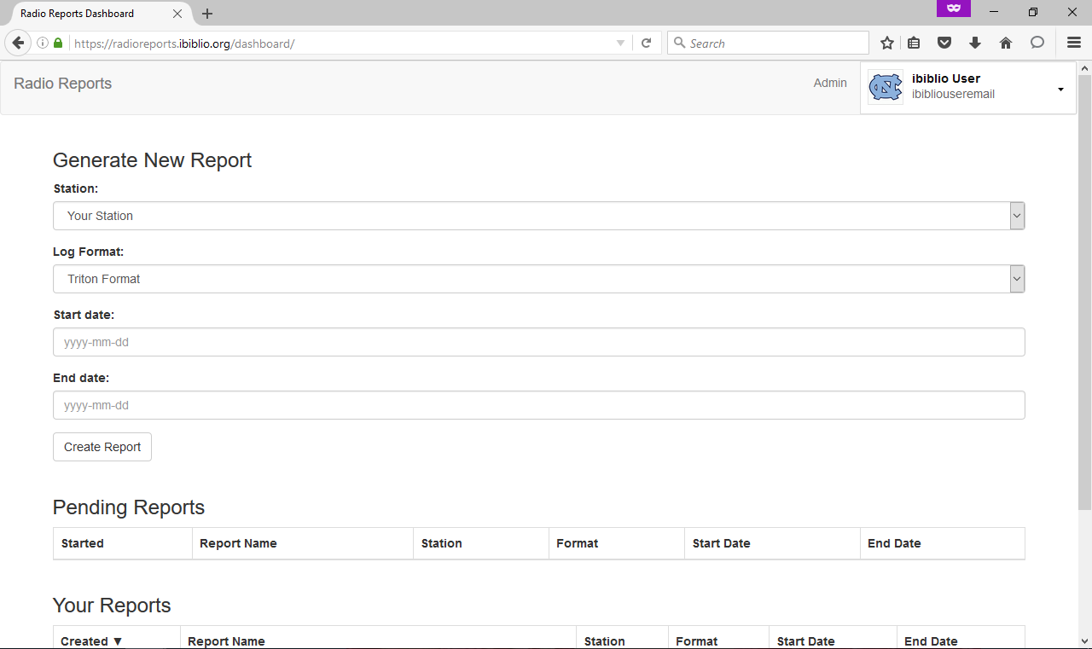Open the chat bubble icon in toolbar
1092x649 pixels.
[1037, 43]
